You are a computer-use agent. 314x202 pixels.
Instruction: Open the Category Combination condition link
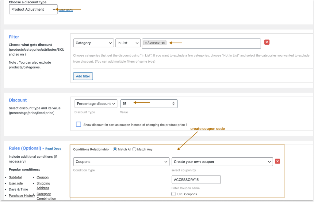coord(46,196)
